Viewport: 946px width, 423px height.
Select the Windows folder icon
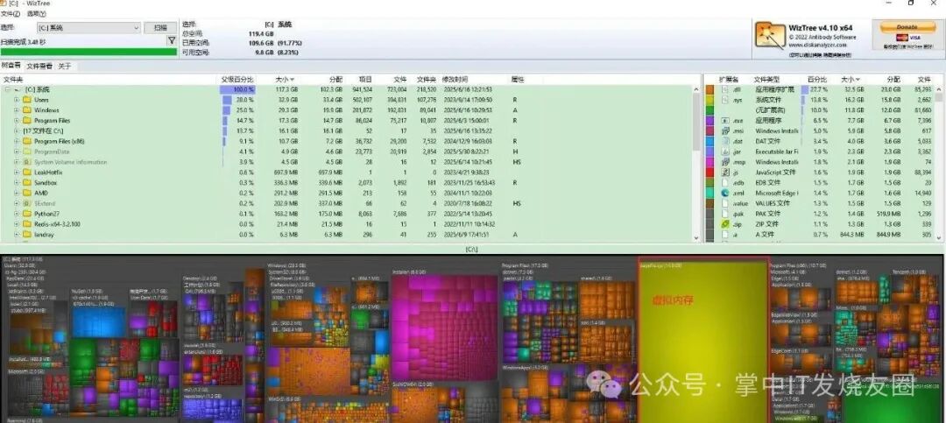point(26,109)
